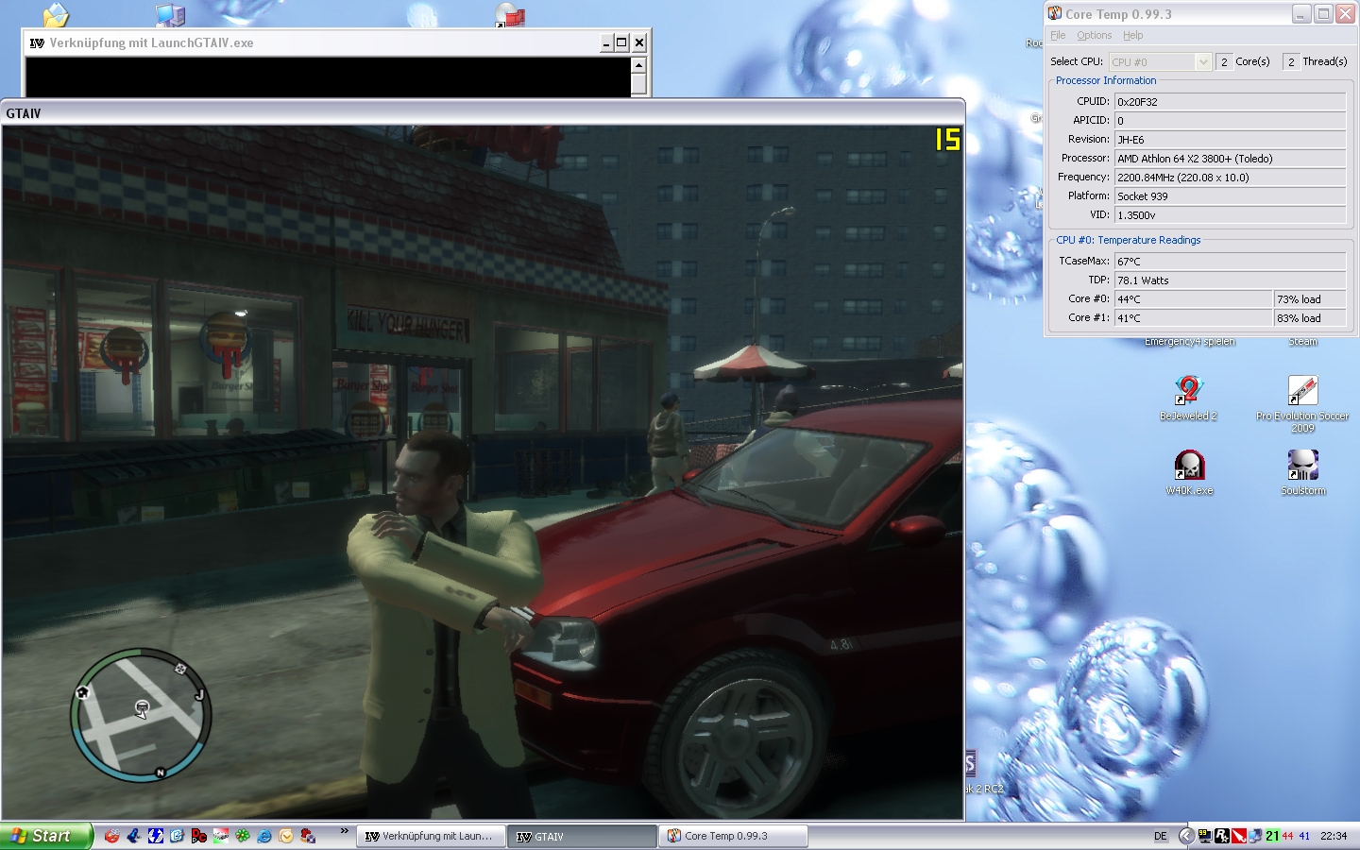Click the orange clock quick launch icon
Image resolution: width=1360 pixels, height=850 pixels.
coord(286,836)
